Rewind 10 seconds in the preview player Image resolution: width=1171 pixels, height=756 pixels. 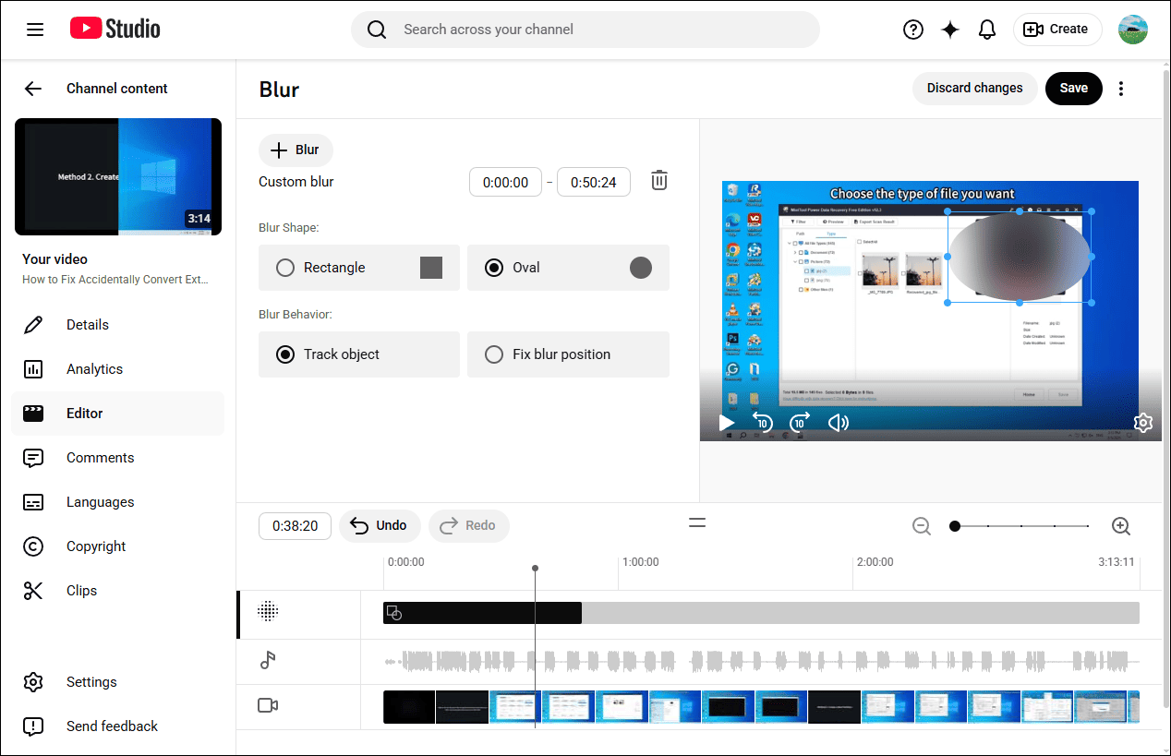tap(763, 422)
